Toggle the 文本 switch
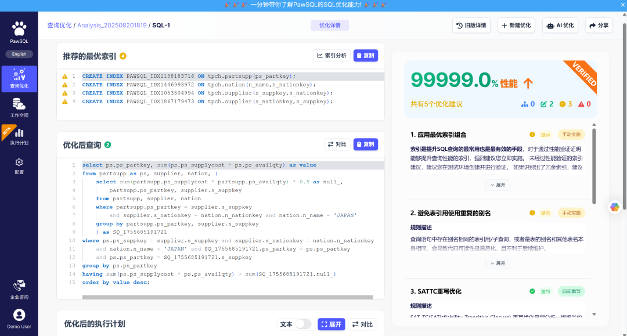Screen dimensions: 627x336 [303, 324]
